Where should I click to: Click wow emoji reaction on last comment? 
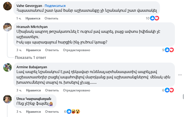pyautogui.click(x=78, y=111)
